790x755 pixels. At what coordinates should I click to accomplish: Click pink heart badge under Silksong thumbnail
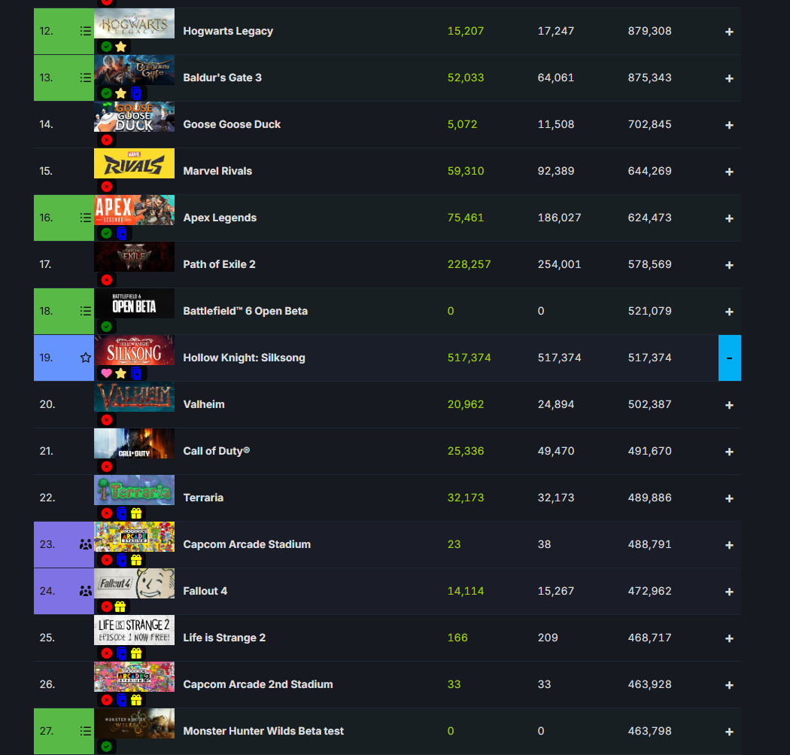click(x=106, y=373)
